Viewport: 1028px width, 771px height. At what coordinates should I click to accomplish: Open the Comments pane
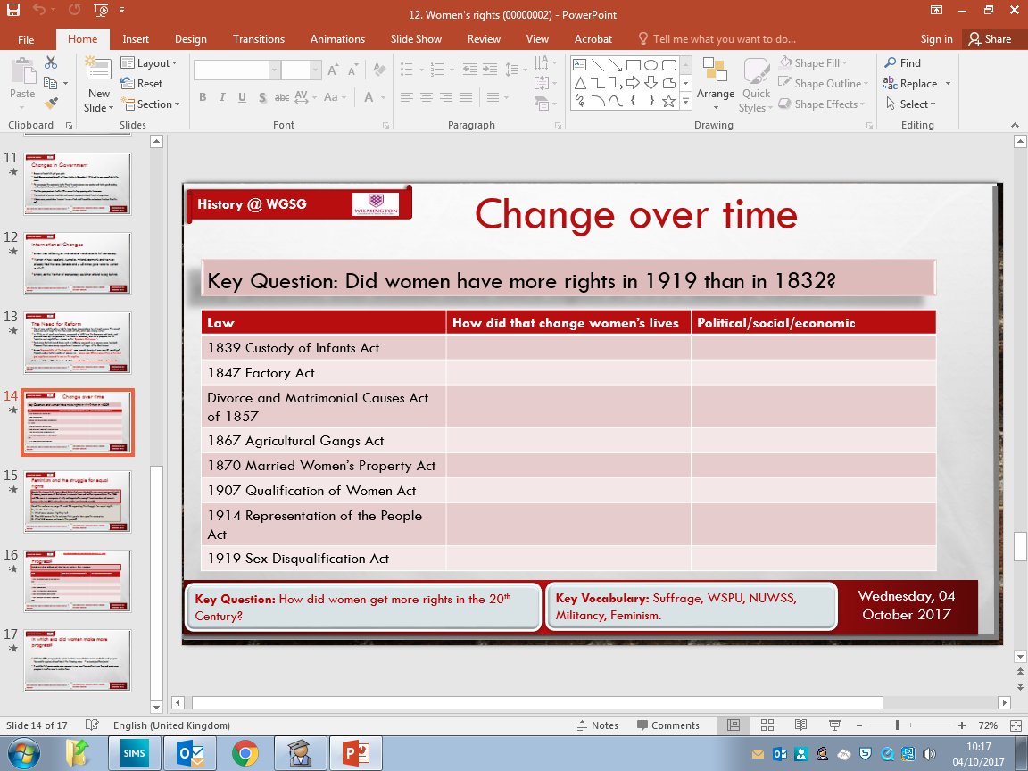[x=668, y=725]
